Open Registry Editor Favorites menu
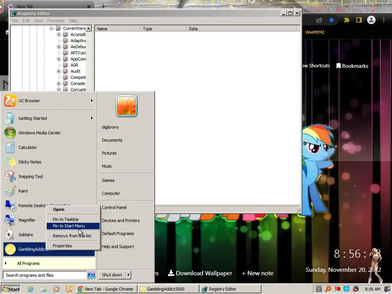The width and height of the screenshot is (392, 294). [56, 21]
